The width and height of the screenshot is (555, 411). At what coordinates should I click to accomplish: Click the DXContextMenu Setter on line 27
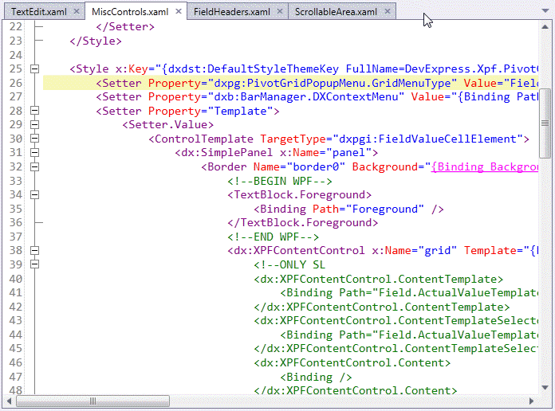click(x=317, y=97)
